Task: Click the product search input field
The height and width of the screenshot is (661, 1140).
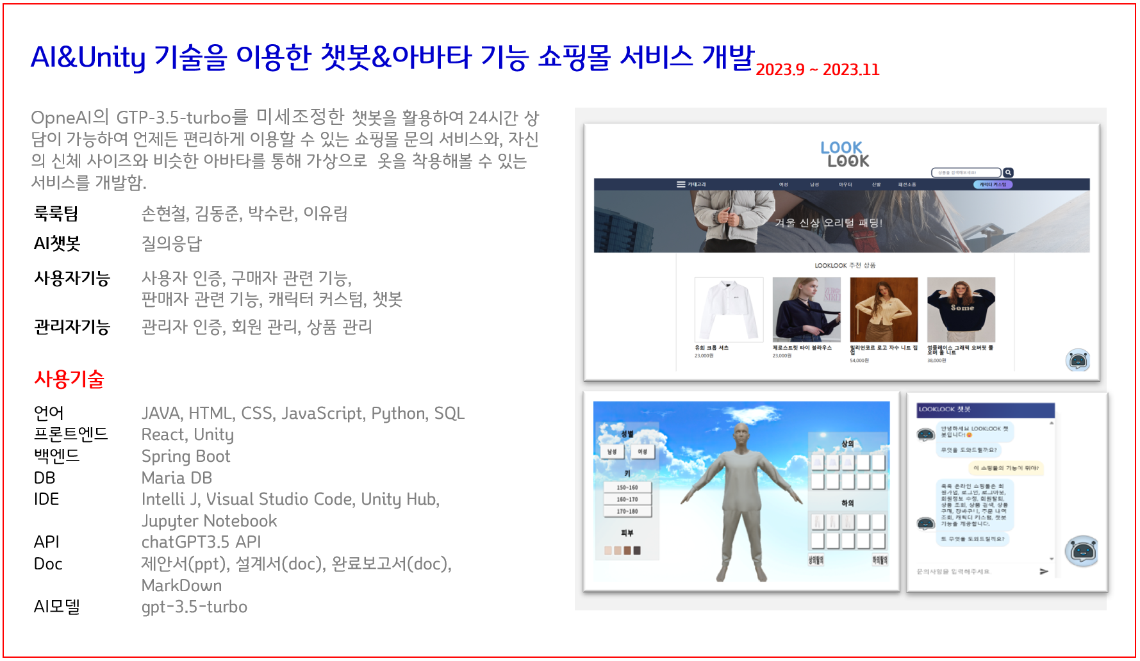Action: 966,172
